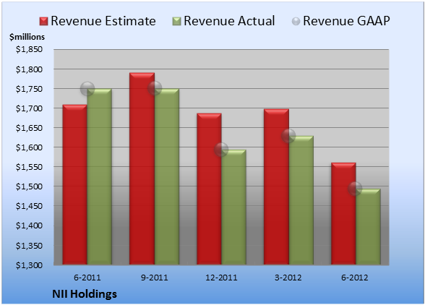425x305 pixels.
Task: Click the 3-2012 quarter label
Action: pos(288,278)
